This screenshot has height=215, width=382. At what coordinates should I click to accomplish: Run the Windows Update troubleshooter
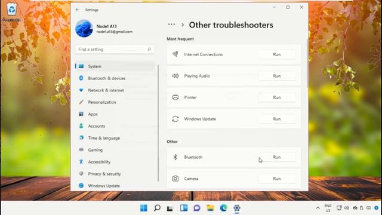[276, 119]
